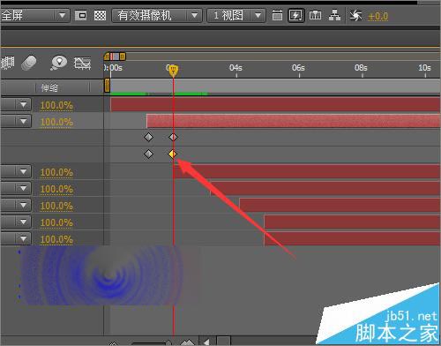Select the gray keyframe above the yellow one

(173, 137)
